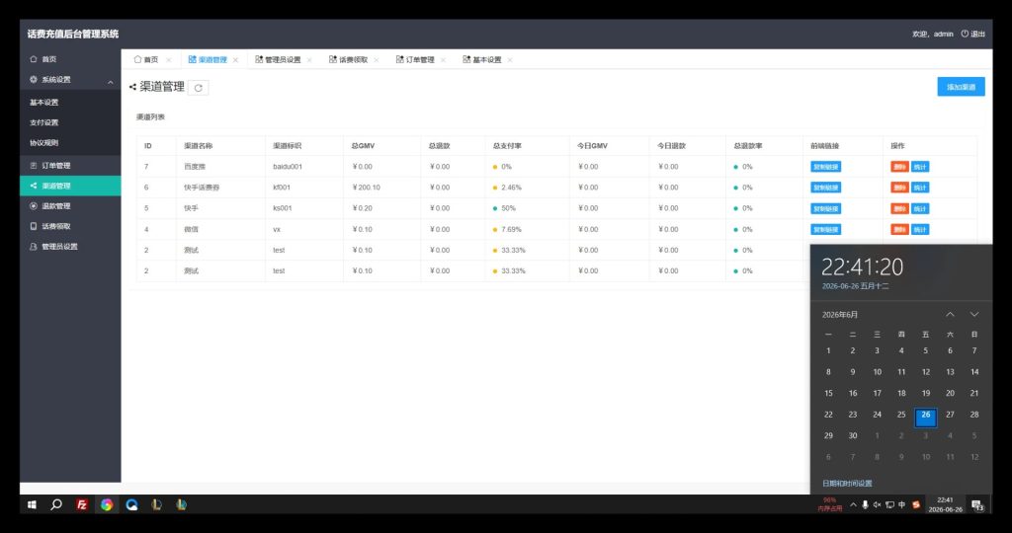Show hidden system tray icons

[853, 504]
